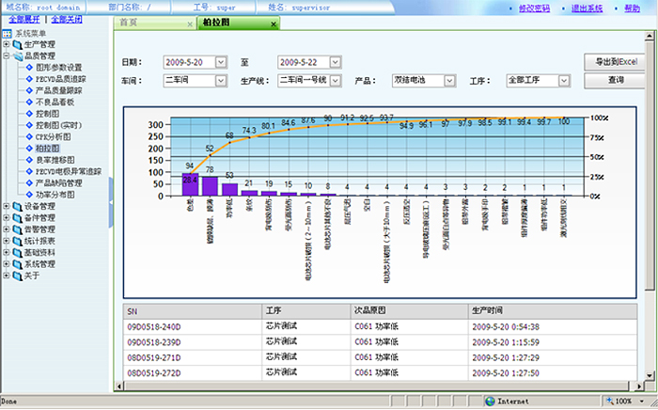
Task: Open the 工序 dropdown showing 全部工序
Action: click(x=564, y=81)
